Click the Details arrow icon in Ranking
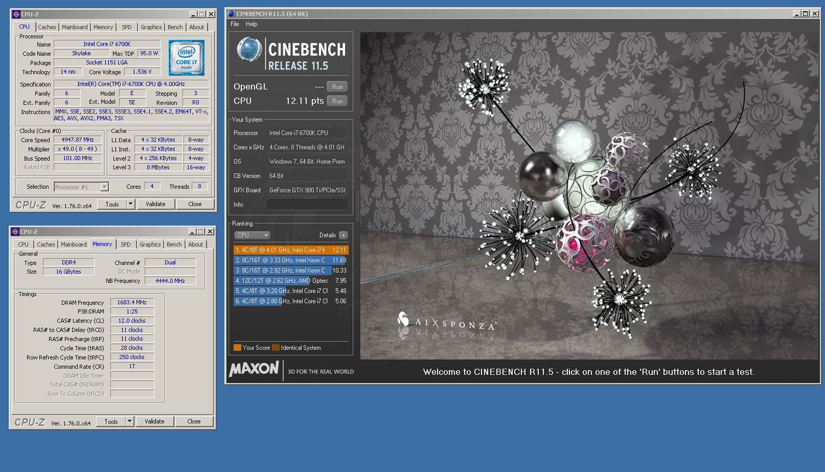Screen dimensions: 825x472 coord(343,235)
